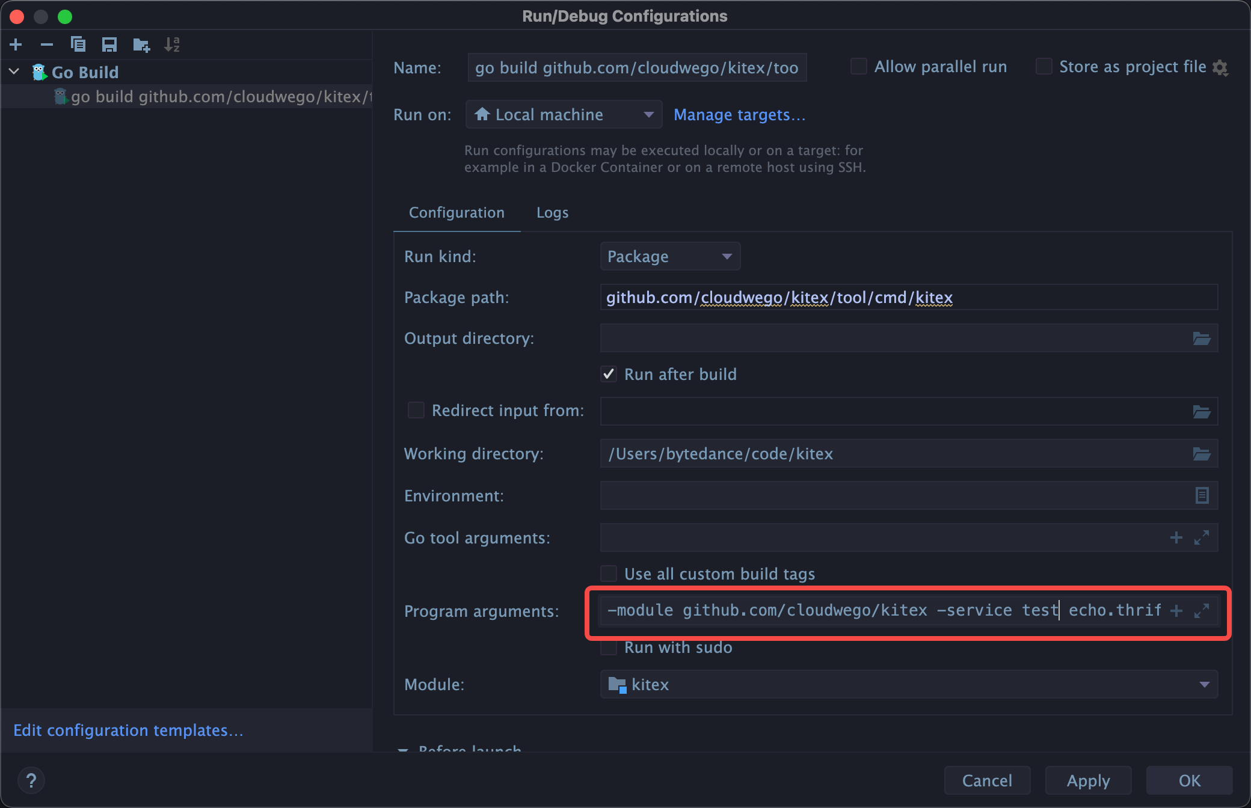Save the current configuration
Image resolution: width=1251 pixels, height=808 pixels.
109,44
